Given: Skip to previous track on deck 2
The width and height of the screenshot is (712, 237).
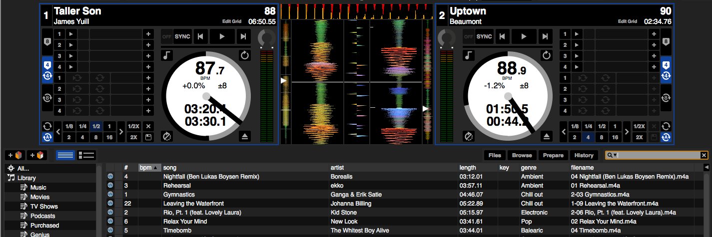Looking at the screenshot, I should pyautogui.click(x=502, y=36).
